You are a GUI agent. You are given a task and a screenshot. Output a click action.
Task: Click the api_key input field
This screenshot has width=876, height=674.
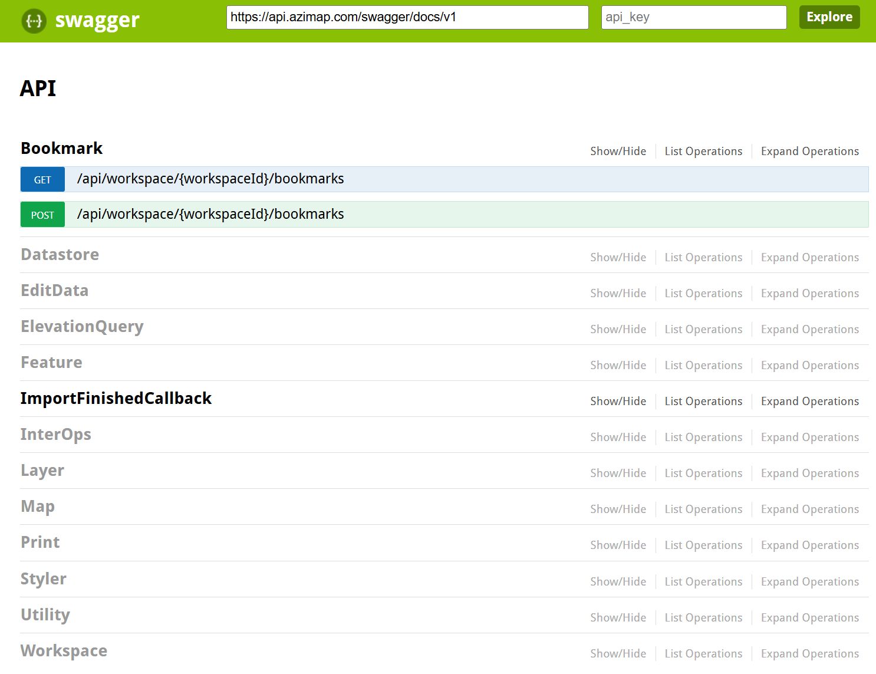click(x=693, y=17)
